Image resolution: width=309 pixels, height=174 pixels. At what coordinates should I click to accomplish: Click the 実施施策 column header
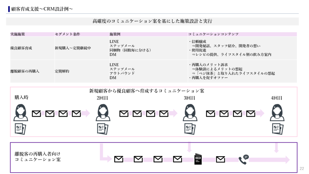point(18,34)
